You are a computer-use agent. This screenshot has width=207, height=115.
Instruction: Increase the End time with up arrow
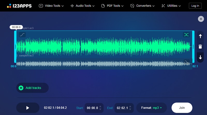[130, 107]
